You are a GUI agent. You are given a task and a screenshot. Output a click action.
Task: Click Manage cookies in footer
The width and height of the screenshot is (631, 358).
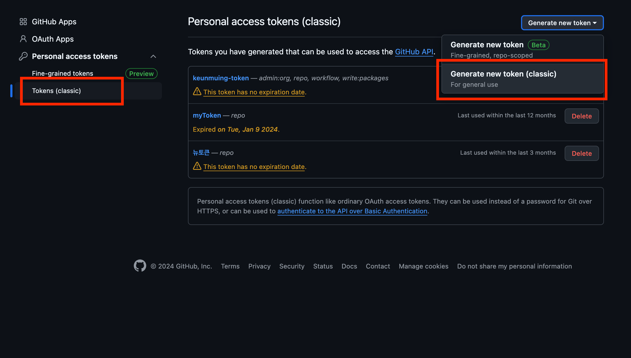424,266
